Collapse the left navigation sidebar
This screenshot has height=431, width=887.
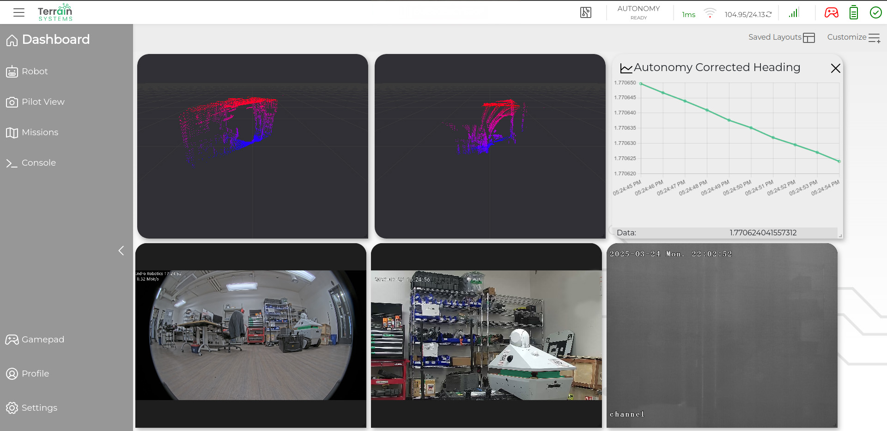pyautogui.click(x=121, y=251)
